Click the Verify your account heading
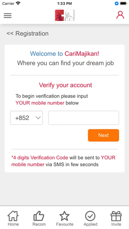The width and height of the screenshot is (129, 229). pyautogui.click(x=65, y=85)
